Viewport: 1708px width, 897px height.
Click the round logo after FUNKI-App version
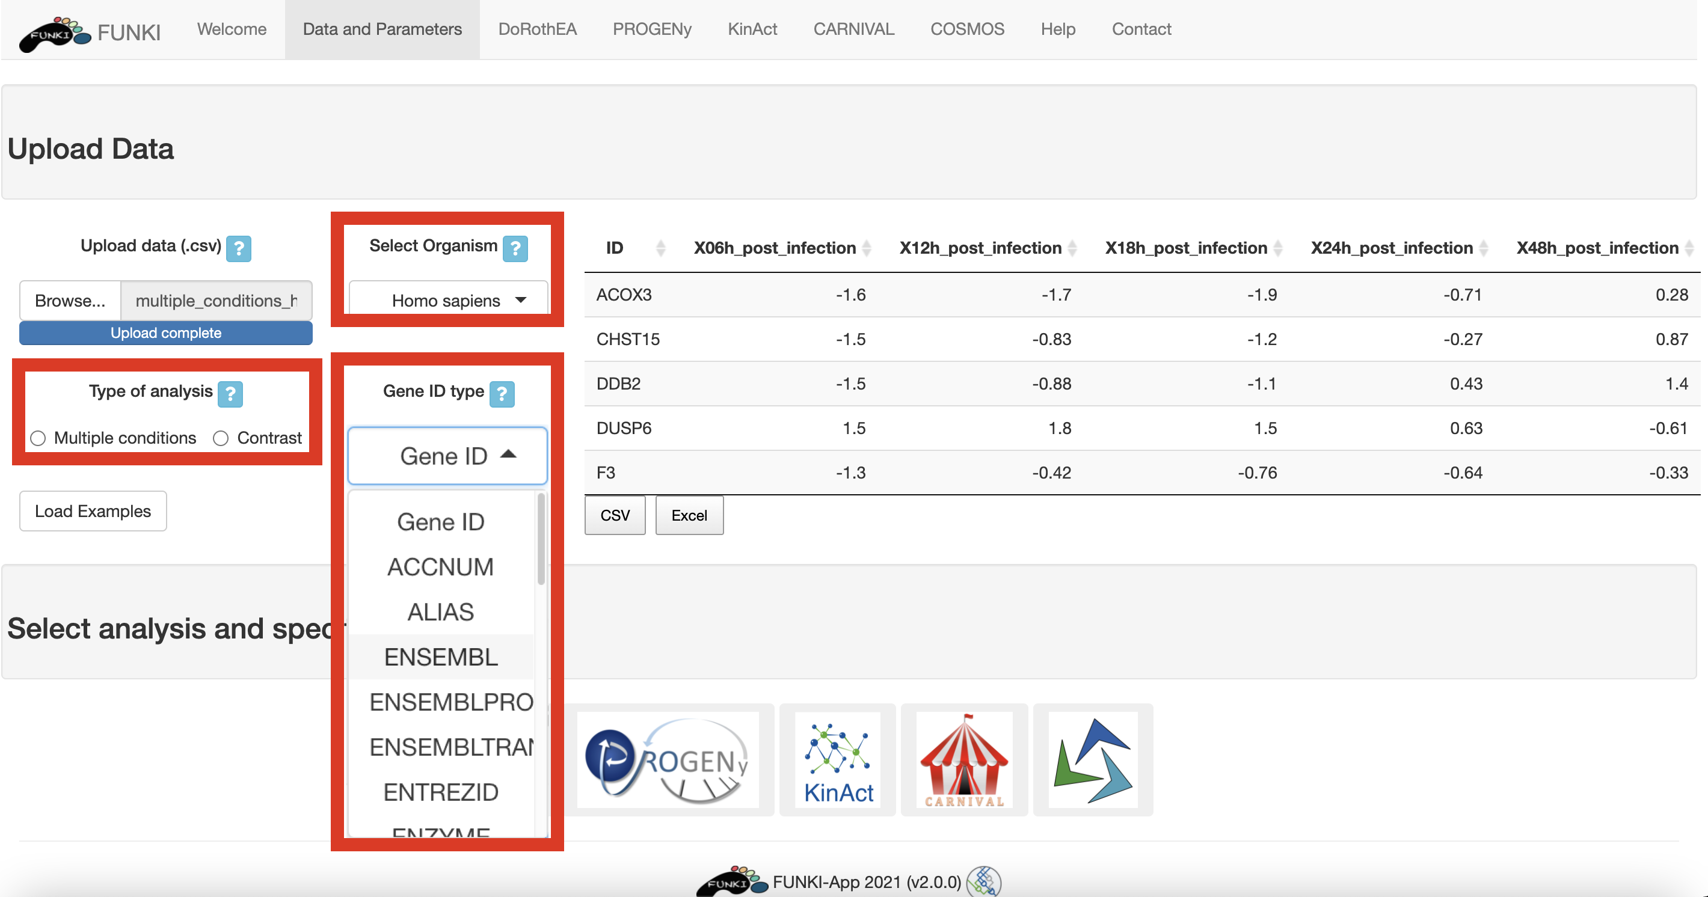984,882
